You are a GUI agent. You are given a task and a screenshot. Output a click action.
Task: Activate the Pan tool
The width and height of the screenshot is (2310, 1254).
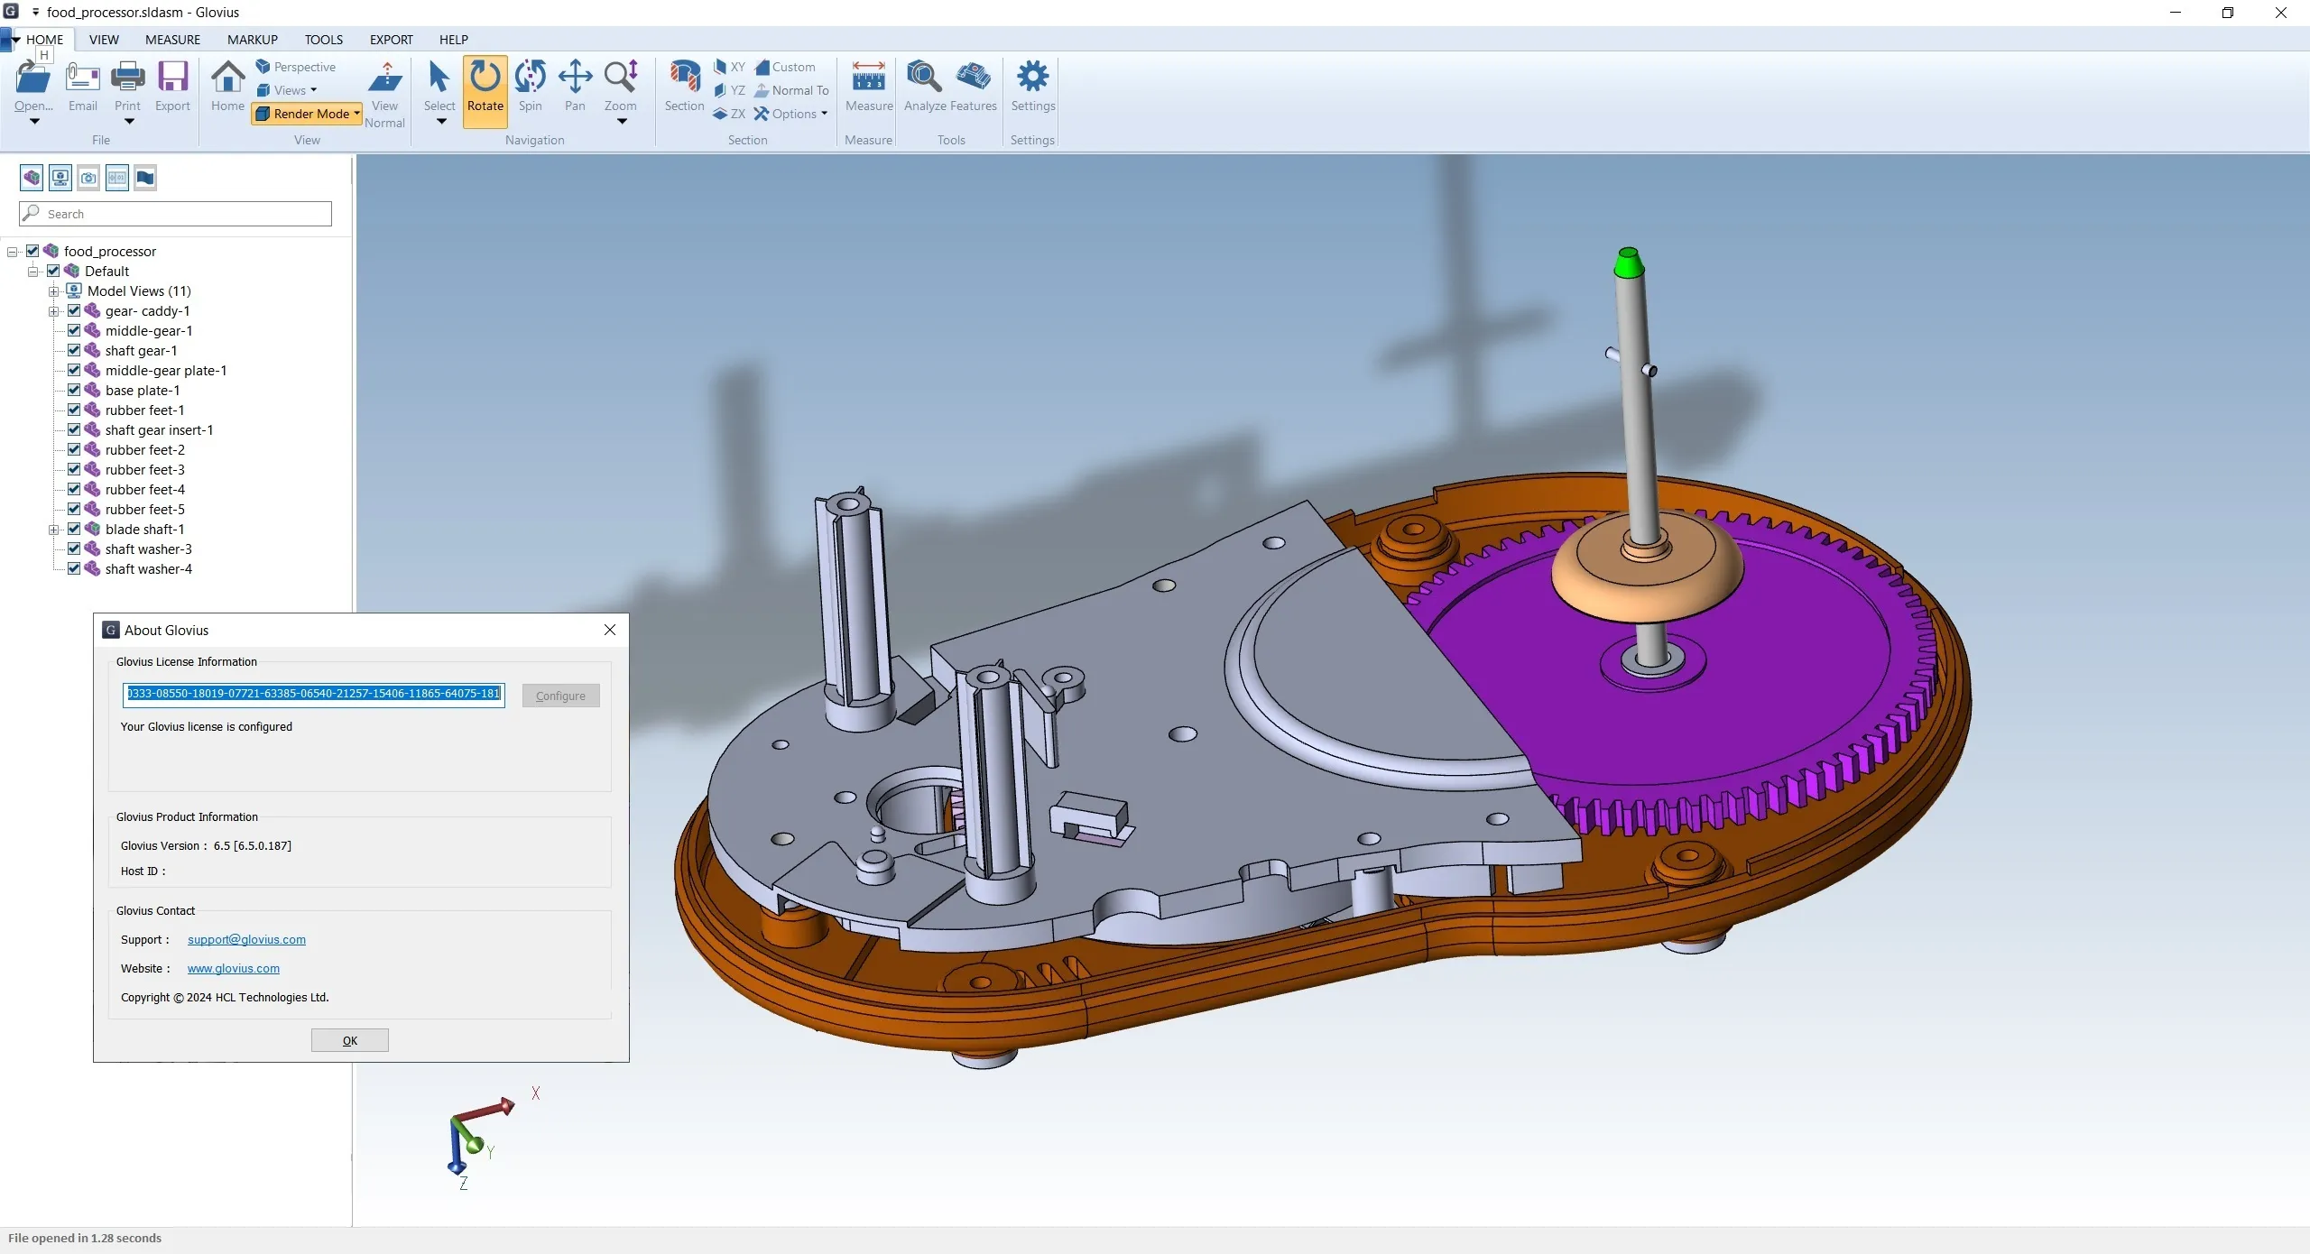pyautogui.click(x=575, y=78)
